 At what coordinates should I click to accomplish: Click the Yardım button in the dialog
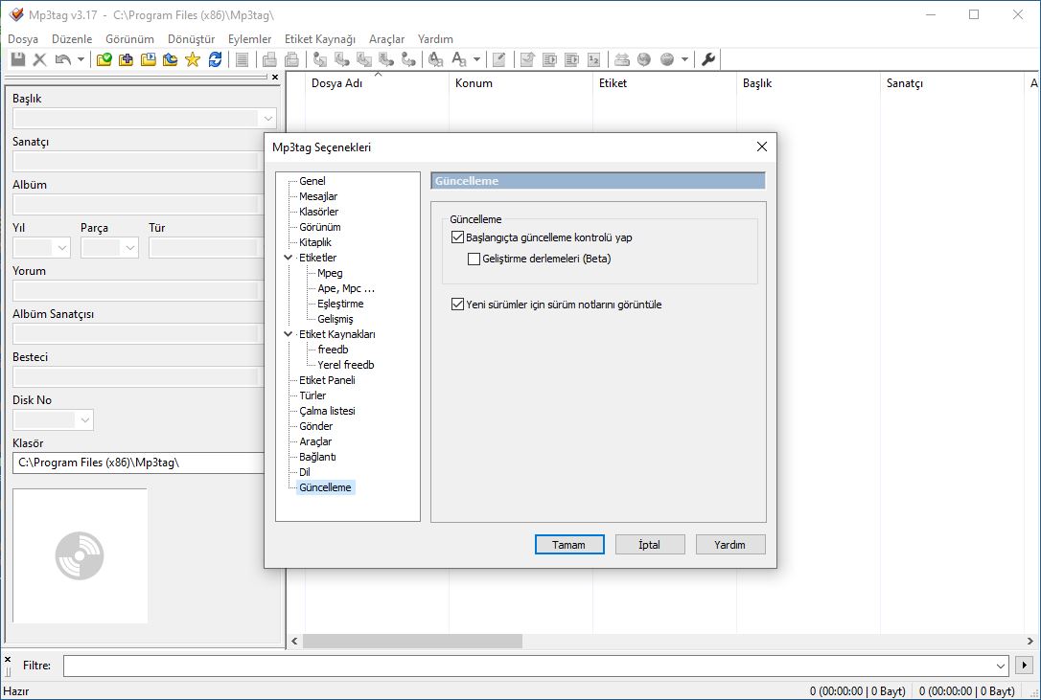pos(729,545)
